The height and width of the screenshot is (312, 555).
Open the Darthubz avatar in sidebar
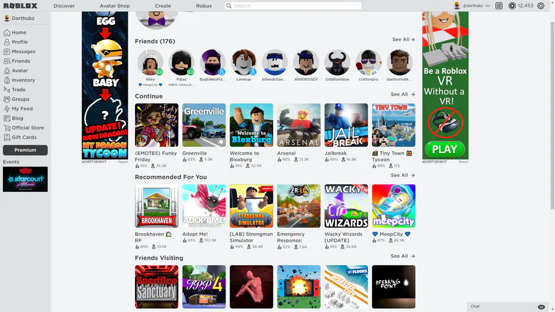pyautogui.click(x=7, y=18)
